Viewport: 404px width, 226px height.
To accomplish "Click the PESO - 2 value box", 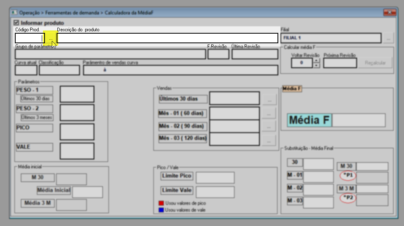I will (77, 113).
